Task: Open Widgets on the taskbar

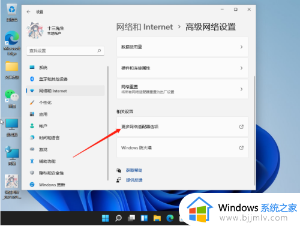Action: [144, 218]
